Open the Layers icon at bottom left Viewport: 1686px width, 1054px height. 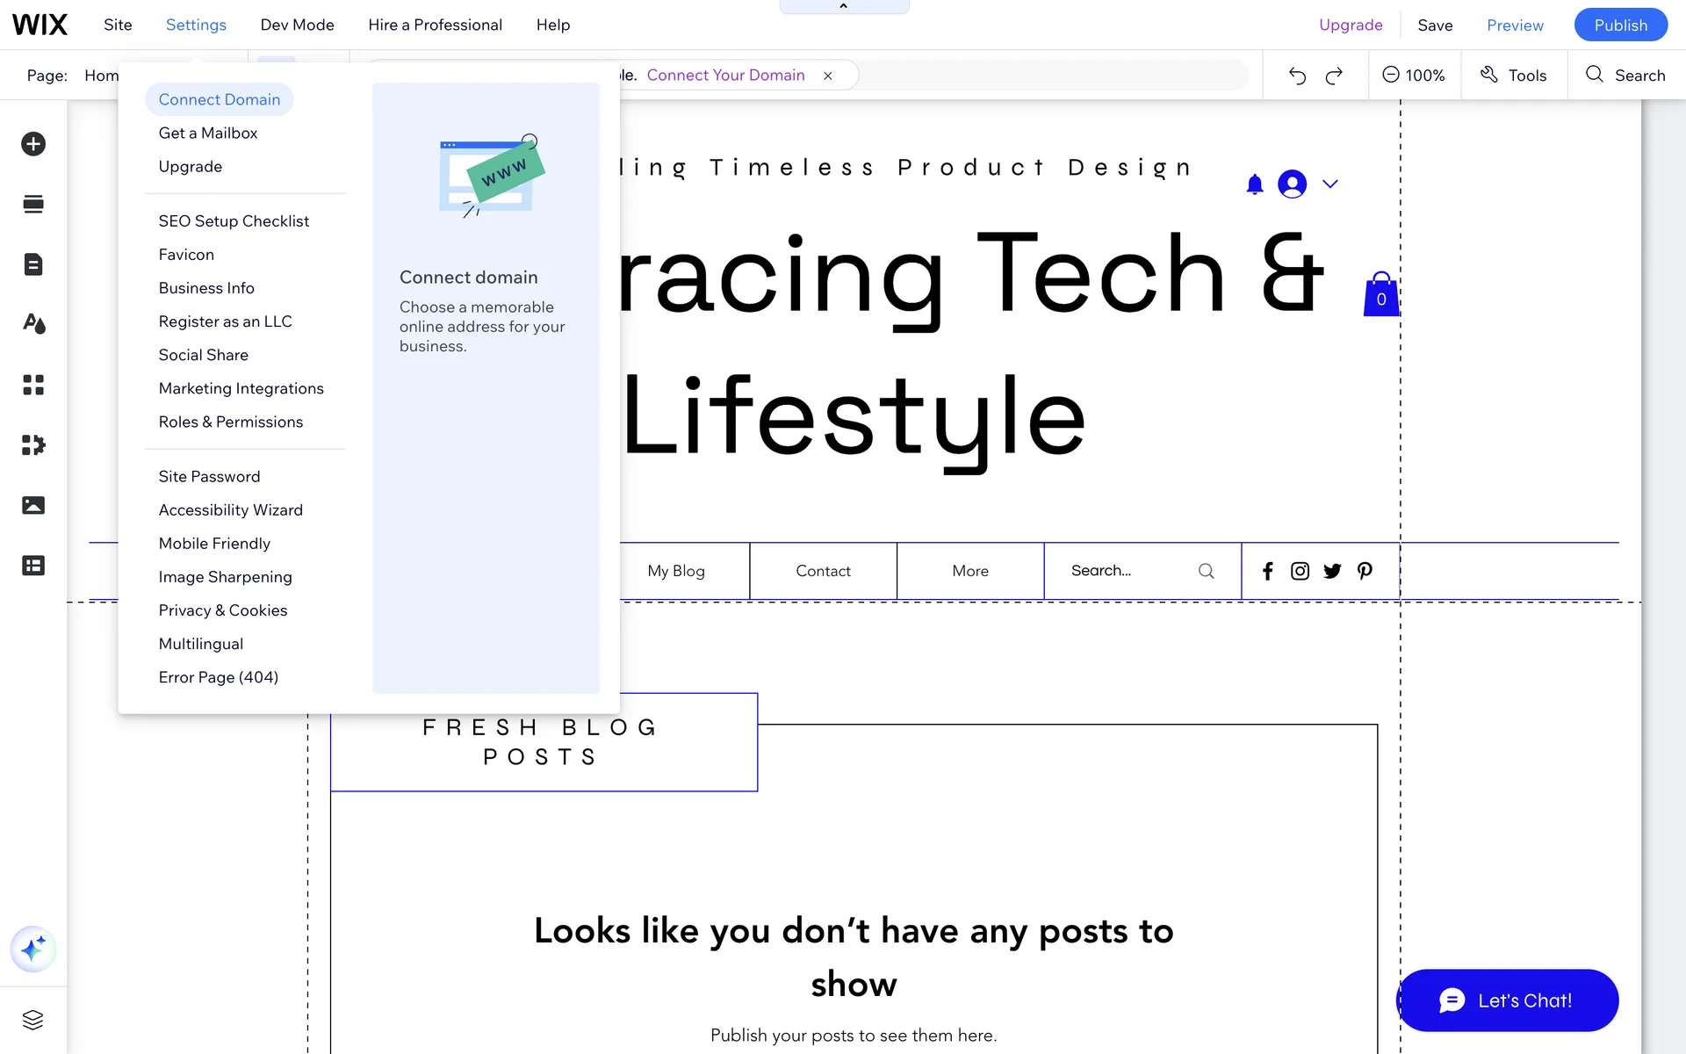[33, 1020]
